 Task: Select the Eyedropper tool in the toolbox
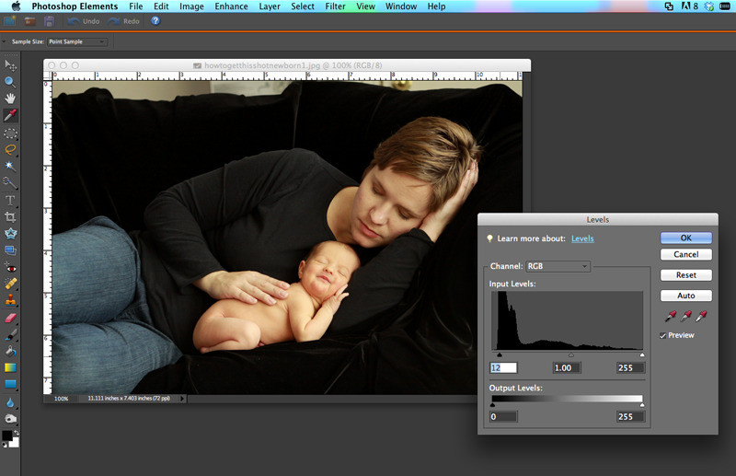click(10, 115)
